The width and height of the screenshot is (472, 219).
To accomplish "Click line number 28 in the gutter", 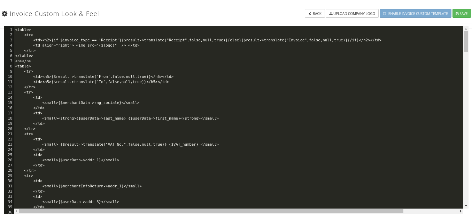I will (x=10, y=170).
